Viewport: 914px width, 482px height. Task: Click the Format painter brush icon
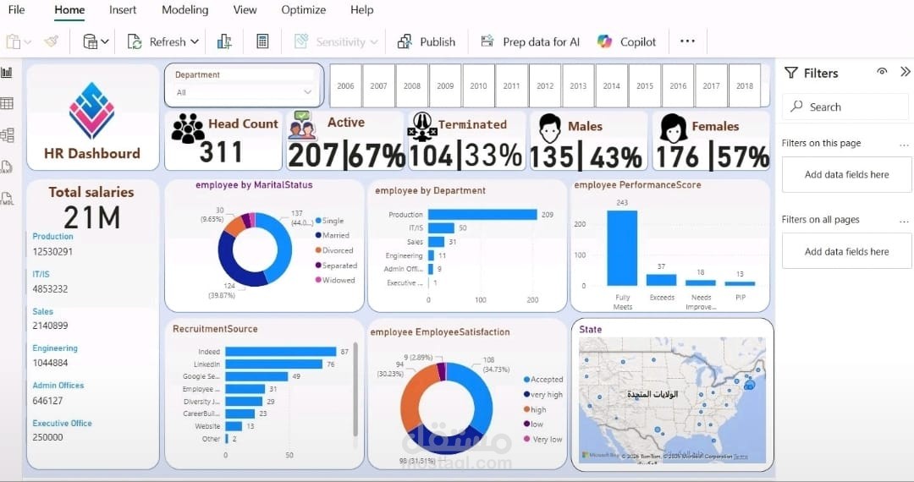coord(52,41)
